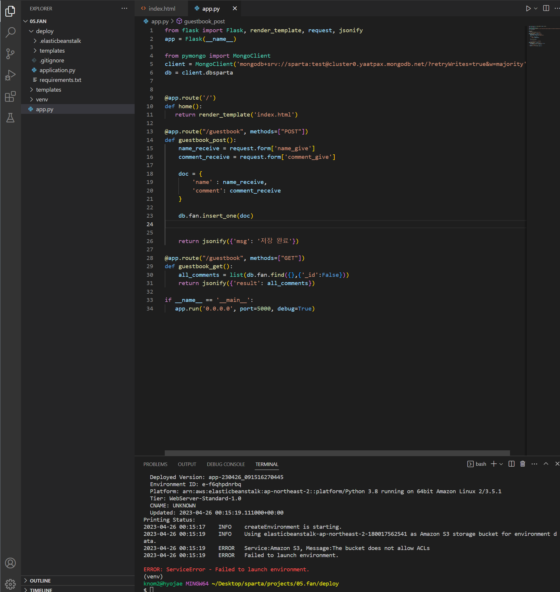The width and height of the screenshot is (560, 592).
Task: Click the 'index.html' string on line 11
Action: click(x=274, y=114)
